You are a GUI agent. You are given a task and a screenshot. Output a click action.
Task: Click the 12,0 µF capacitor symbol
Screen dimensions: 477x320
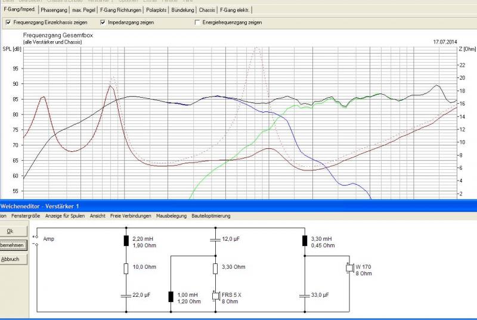[x=216, y=239]
